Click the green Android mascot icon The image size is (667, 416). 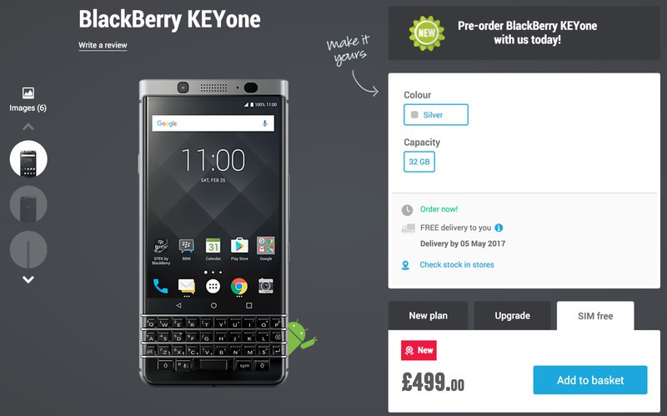tap(302, 338)
